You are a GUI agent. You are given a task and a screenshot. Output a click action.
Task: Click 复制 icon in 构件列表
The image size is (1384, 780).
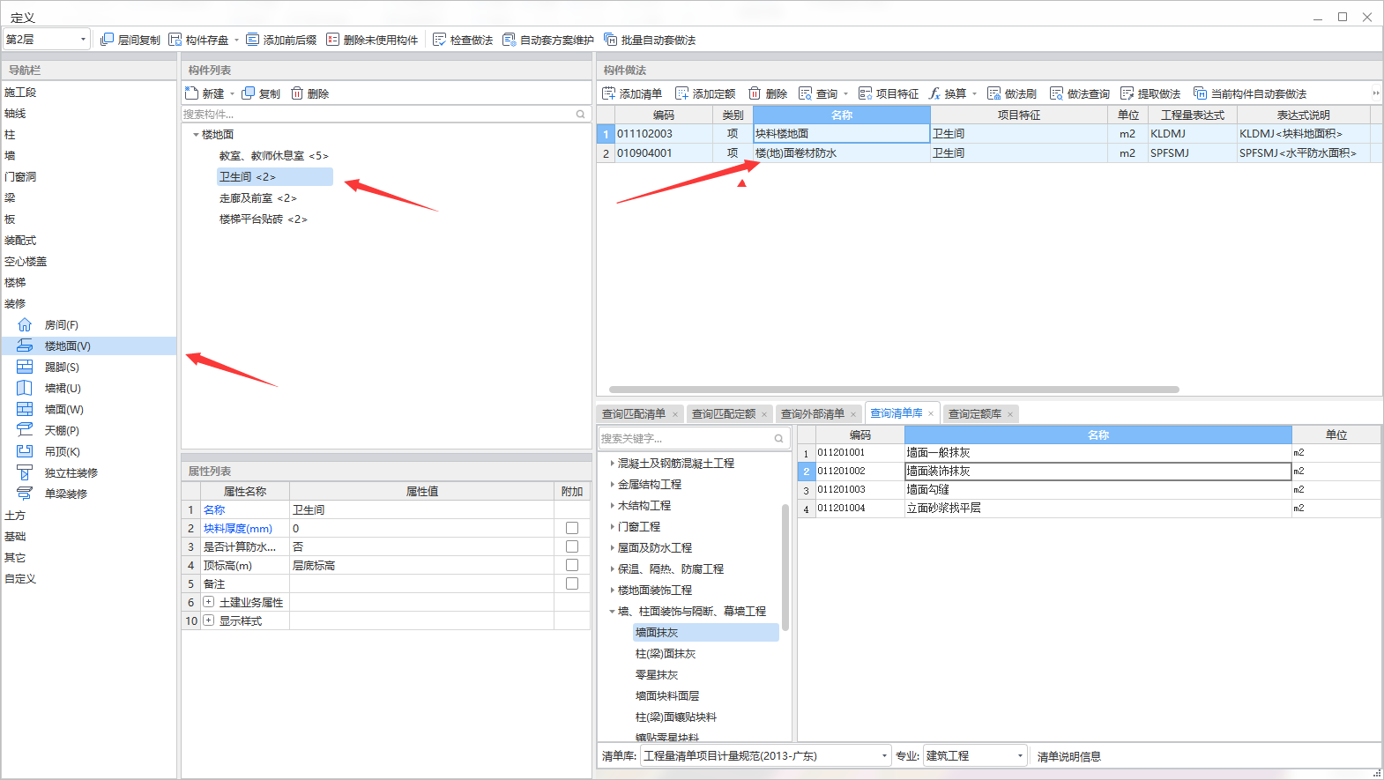(249, 93)
